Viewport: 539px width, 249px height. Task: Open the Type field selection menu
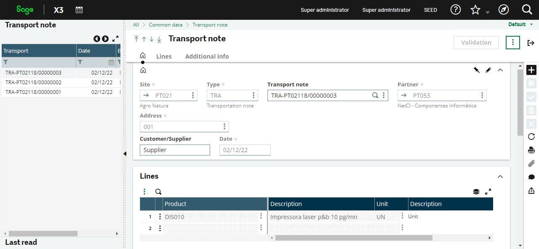[253, 95]
